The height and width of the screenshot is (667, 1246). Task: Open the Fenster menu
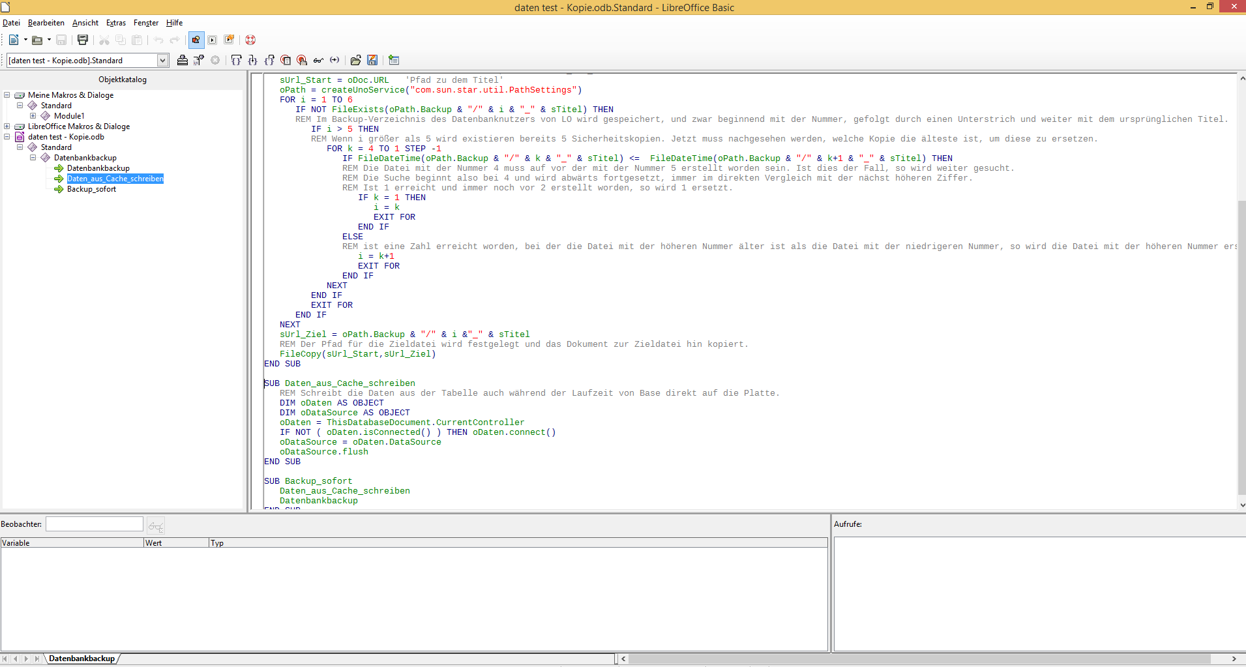146,23
